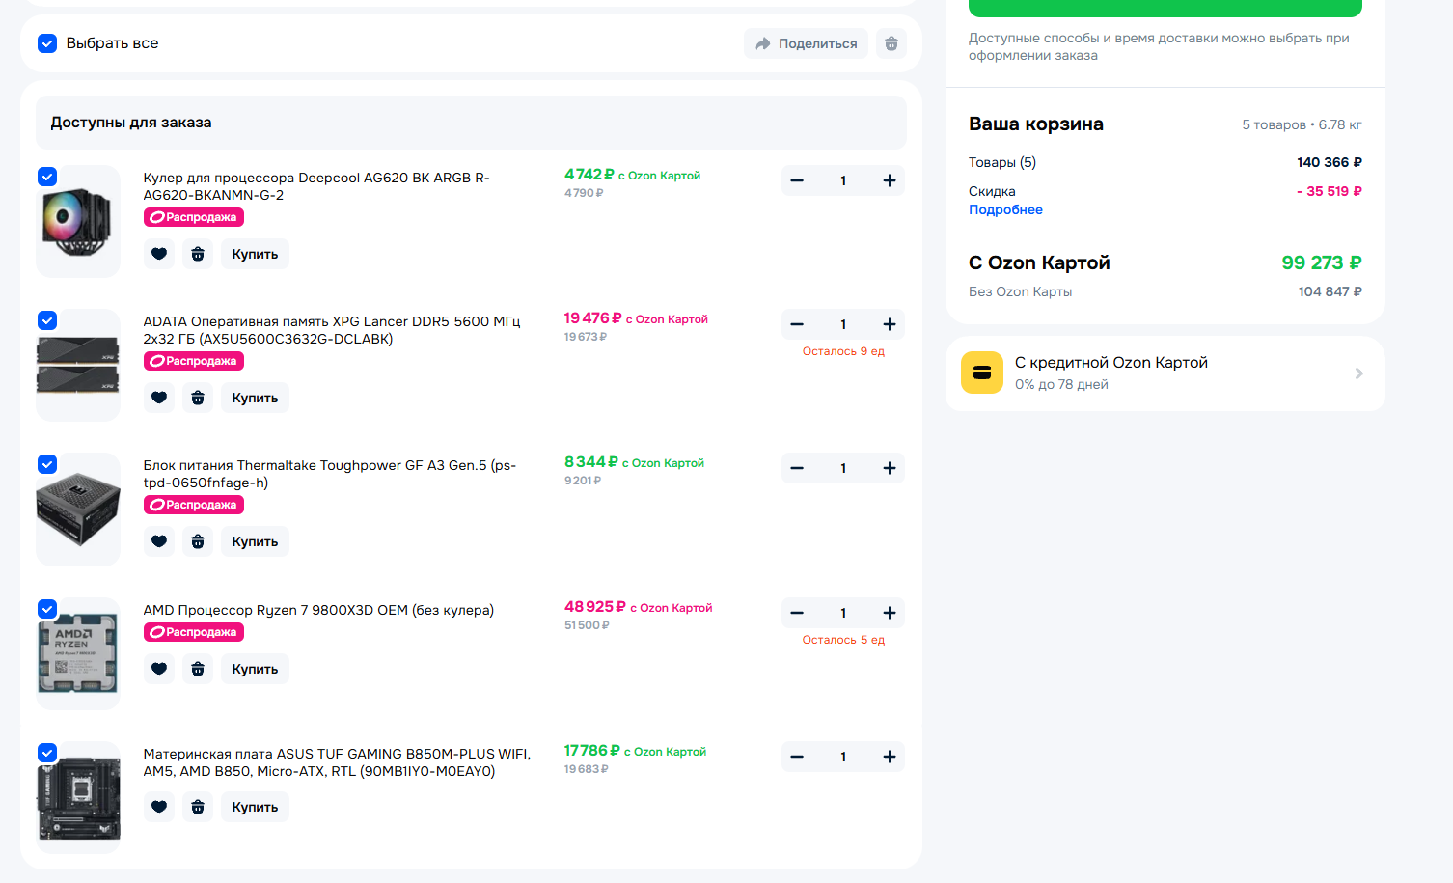
Task: Delete Deepcool AG620 cooler from cart
Action: 198,254
